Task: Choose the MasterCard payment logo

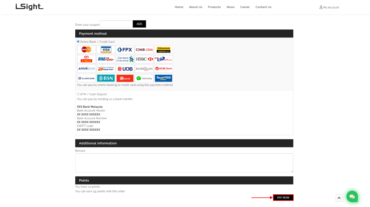Action: (86, 49)
